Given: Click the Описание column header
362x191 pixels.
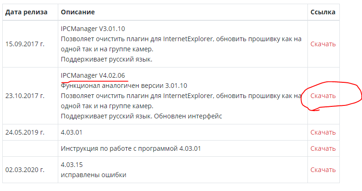Looking at the screenshot, I should pos(78,12).
